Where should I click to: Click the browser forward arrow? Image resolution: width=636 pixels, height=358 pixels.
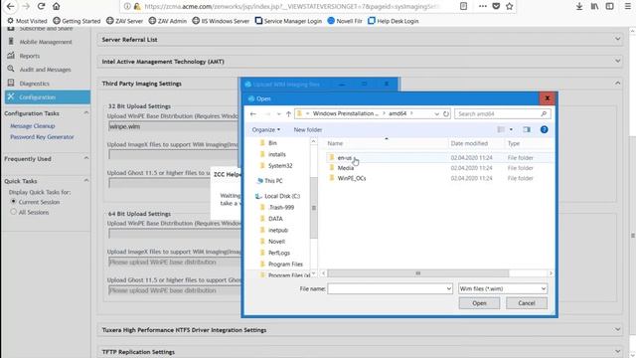[x=26, y=6]
